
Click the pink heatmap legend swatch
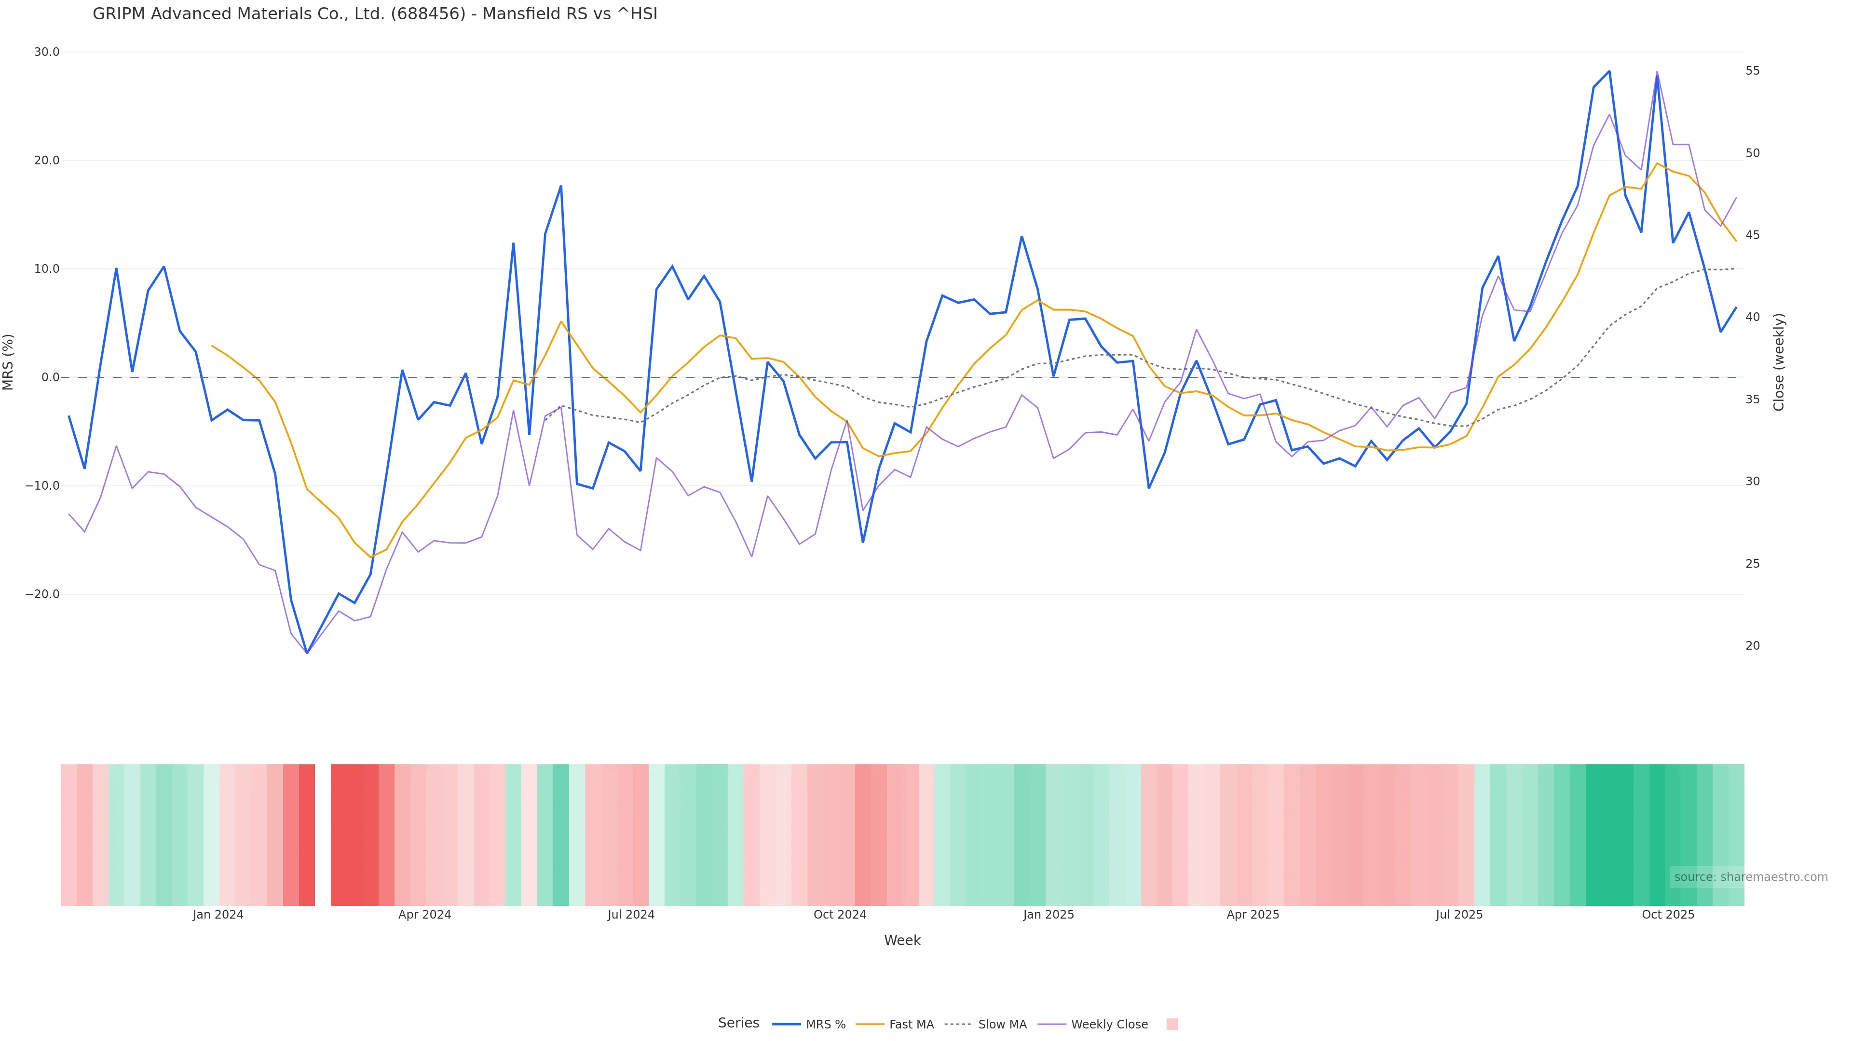[1172, 1025]
